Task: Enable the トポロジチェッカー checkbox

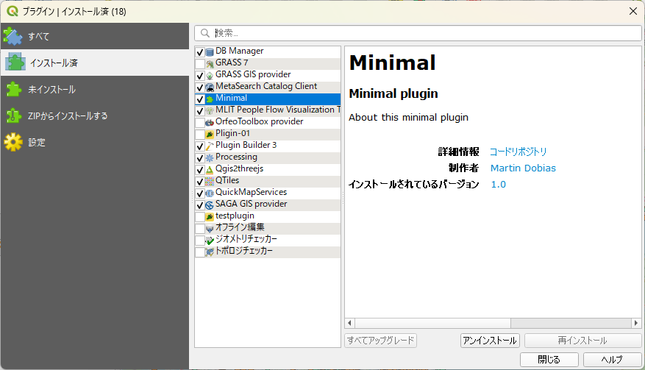Action: (x=200, y=252)
